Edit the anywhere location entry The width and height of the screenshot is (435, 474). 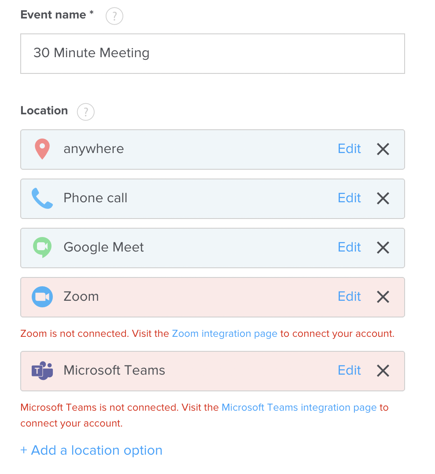pyautogui.click(x=349, y=149)
